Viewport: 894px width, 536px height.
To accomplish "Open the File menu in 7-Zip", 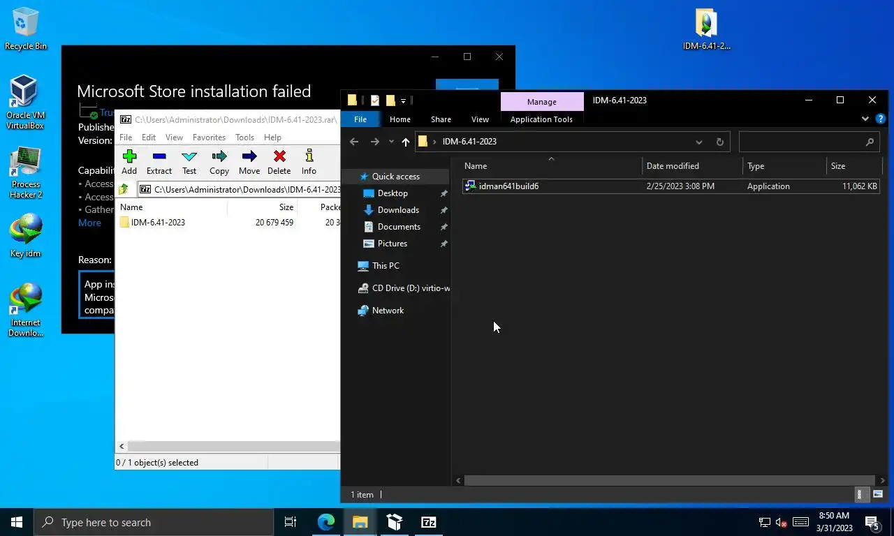I will pos(126,137).
